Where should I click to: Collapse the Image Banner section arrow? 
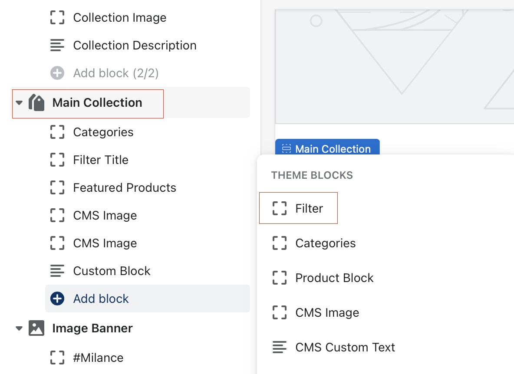19,328
